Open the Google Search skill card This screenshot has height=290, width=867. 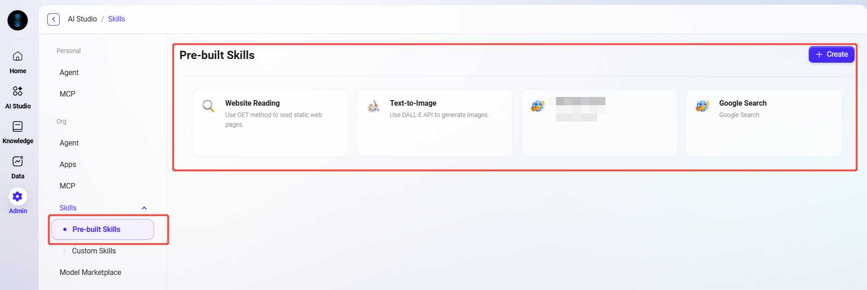(763, 123)
